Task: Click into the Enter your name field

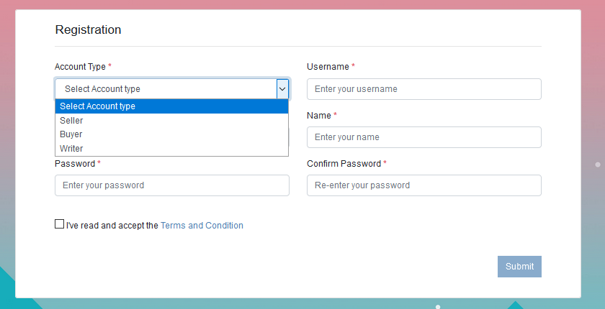Action: [424, 137]
